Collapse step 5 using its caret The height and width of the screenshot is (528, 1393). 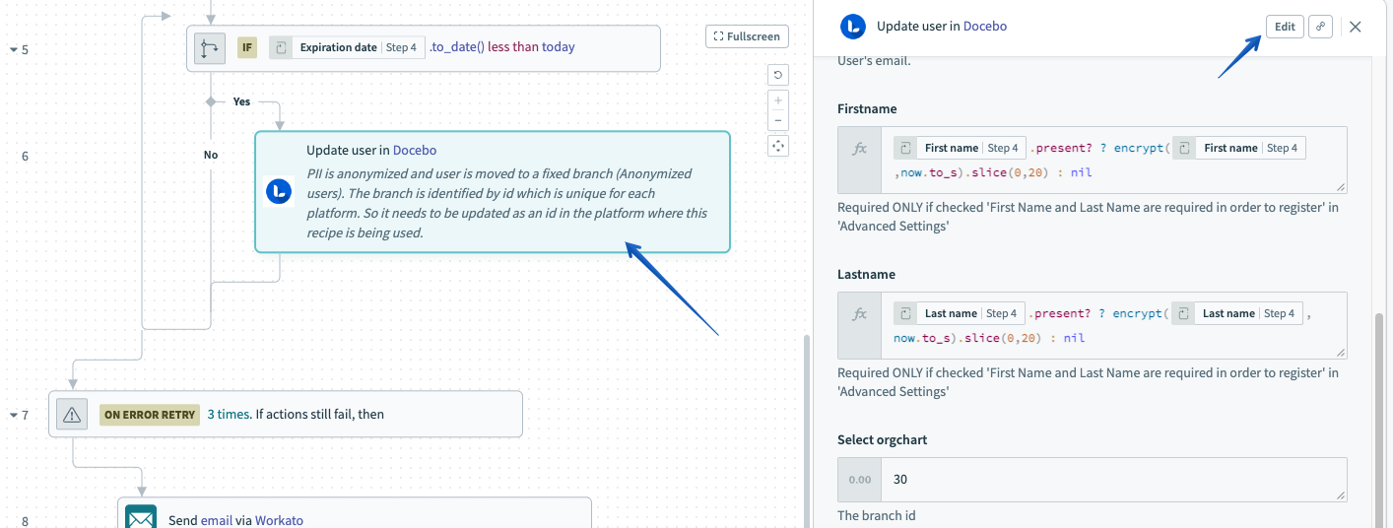coord(13,48)
